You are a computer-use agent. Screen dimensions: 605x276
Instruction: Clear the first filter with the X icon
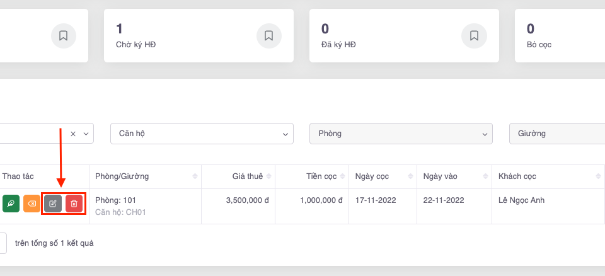[73, 134]
